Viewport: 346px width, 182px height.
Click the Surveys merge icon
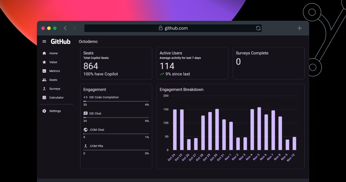pos(44,89)
